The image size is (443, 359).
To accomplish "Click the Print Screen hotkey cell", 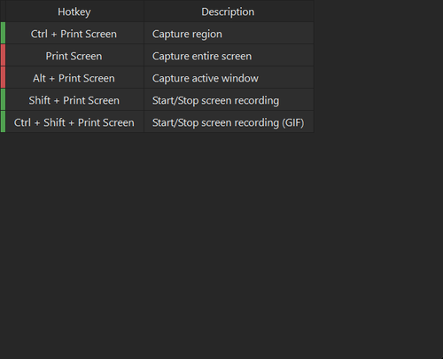I will click(x=74, y=55).
